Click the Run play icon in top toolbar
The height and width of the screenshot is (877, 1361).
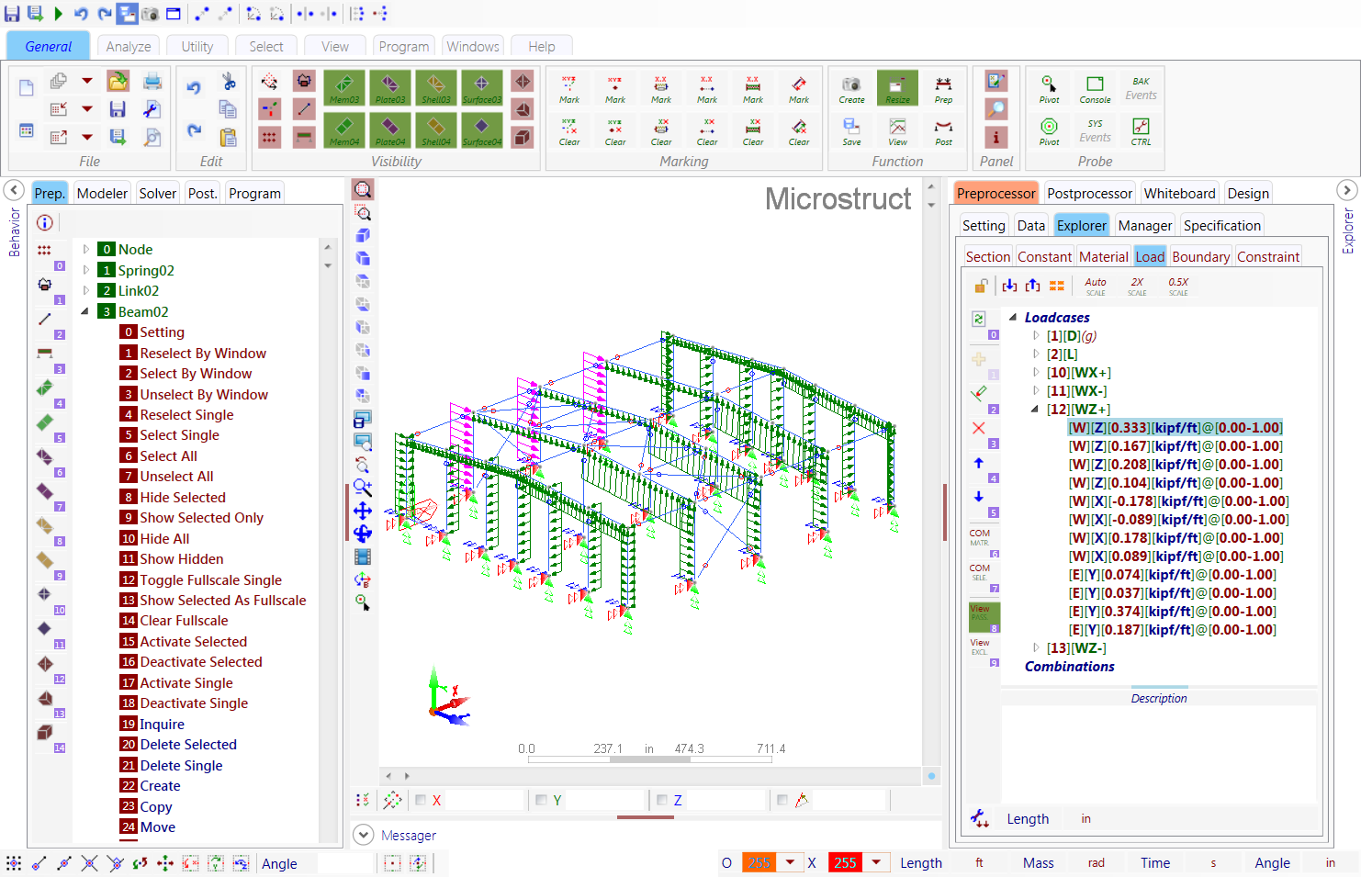tap(58, 14)
